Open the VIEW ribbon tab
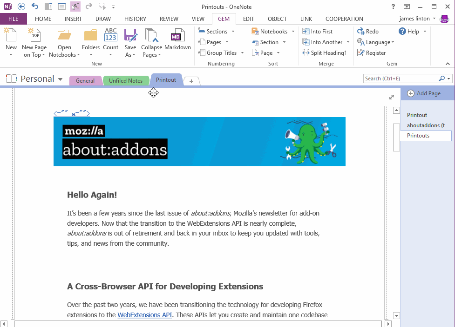Viewport: 455px width, 327px height. pyautogui.click(x=198, y=19)
